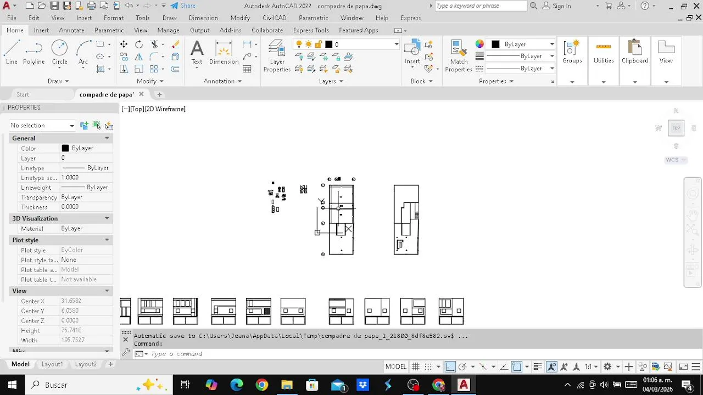Click the Rectangular Array tool
This screenshot has width=703, height=395.
pyautogui.click(x=154, y=69)
